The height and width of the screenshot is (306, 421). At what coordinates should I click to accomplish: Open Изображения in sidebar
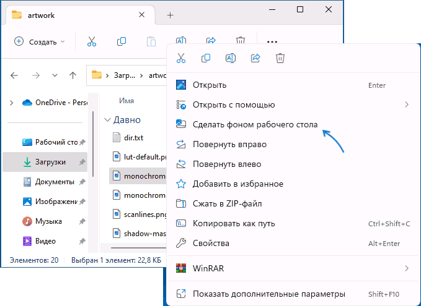click(x=45, y=202)
